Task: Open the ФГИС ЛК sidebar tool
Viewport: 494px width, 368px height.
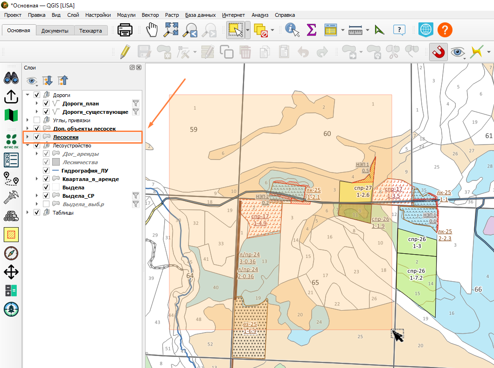Action: pos(11,141)
